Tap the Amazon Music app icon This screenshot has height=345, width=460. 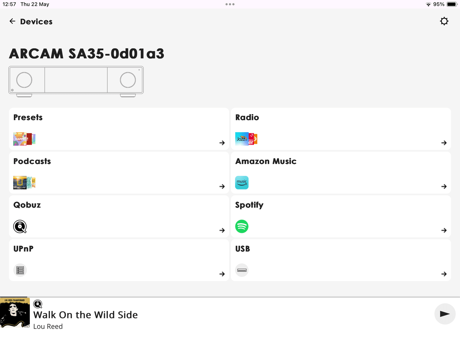coord(242,182)
